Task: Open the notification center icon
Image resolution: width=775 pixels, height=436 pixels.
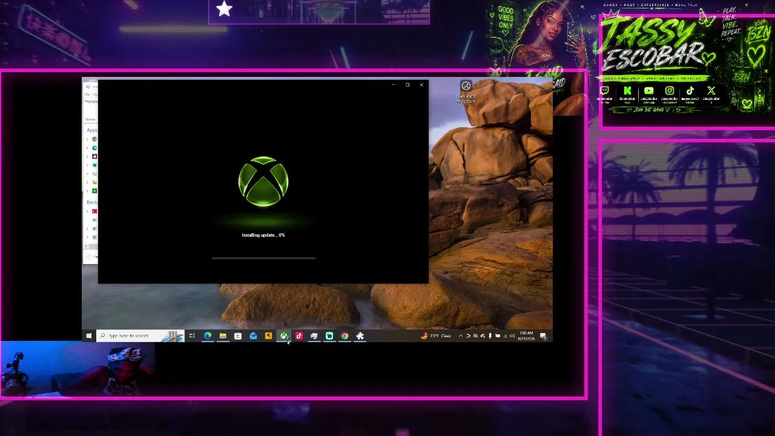Action: point(543,336)
